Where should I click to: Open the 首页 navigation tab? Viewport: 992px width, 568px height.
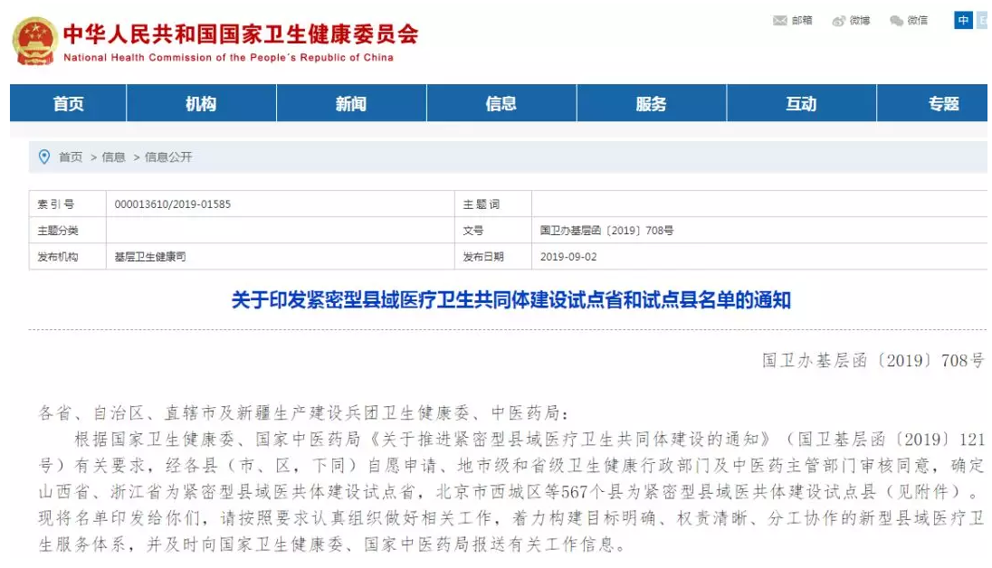coord(69,104)
